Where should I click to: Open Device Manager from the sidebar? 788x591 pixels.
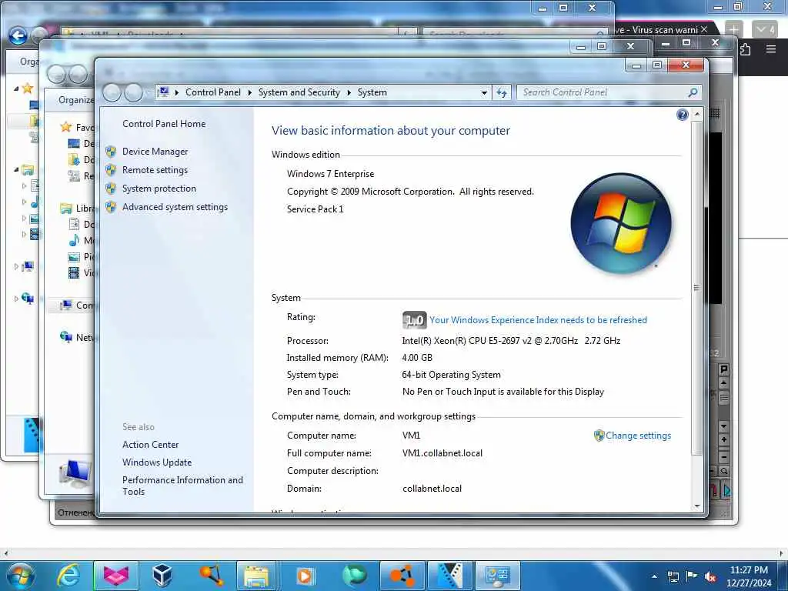(155, 152)
